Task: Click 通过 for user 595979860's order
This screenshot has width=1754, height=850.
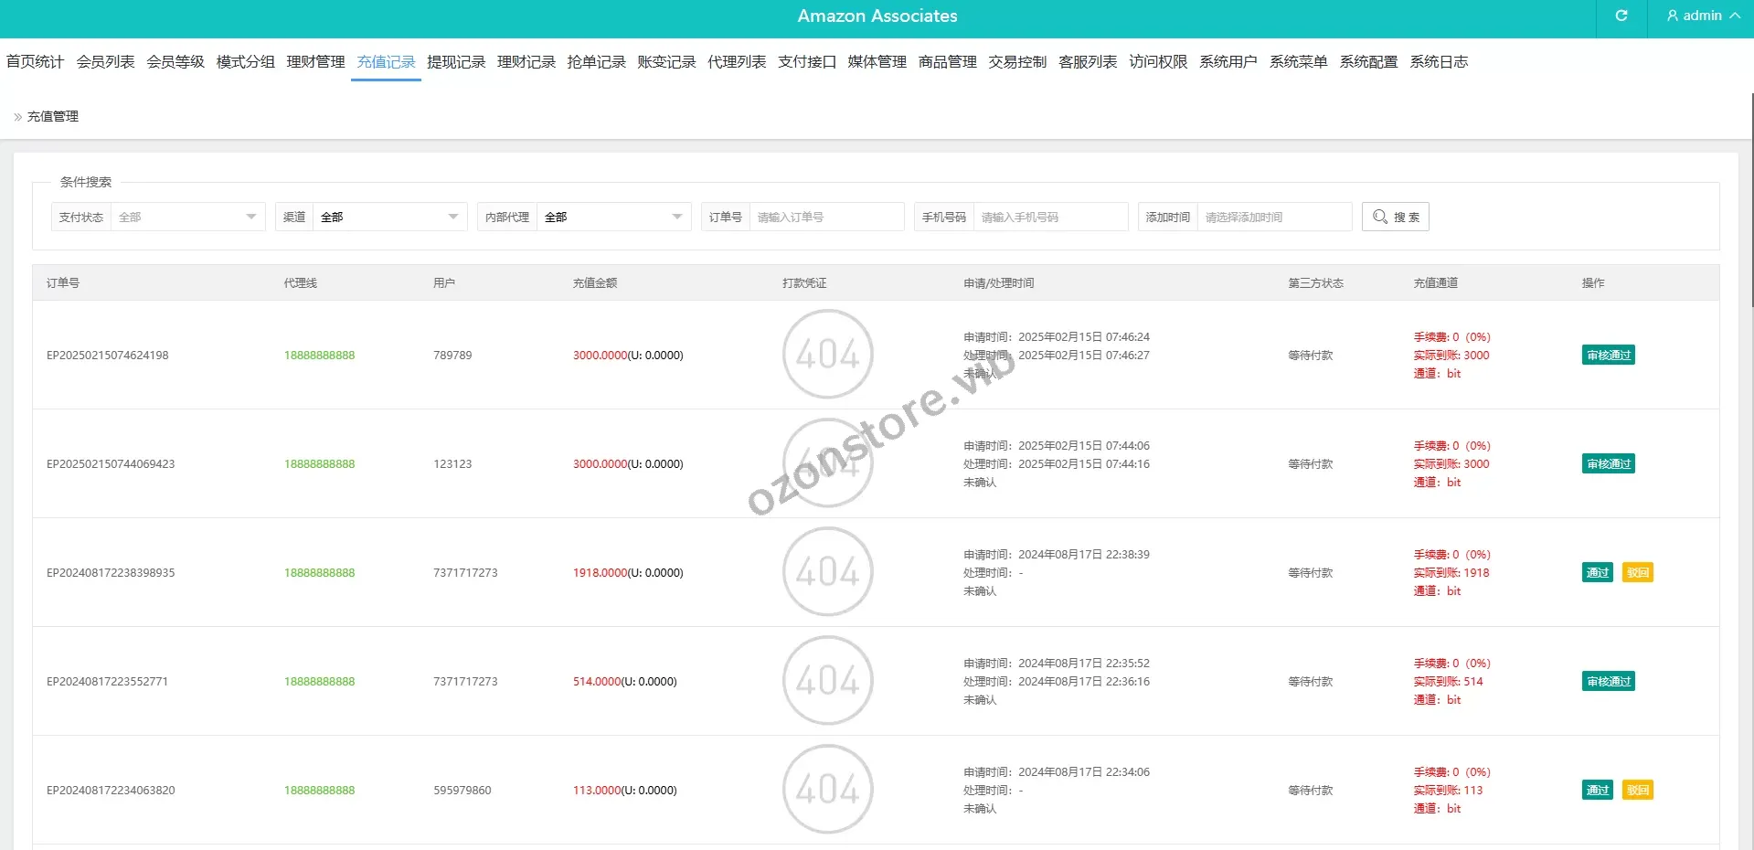Action: click(1597, 791)
